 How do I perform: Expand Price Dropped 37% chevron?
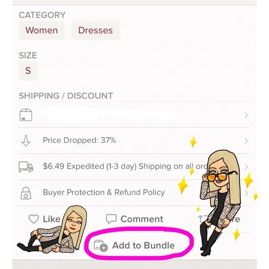pos(246,141)
